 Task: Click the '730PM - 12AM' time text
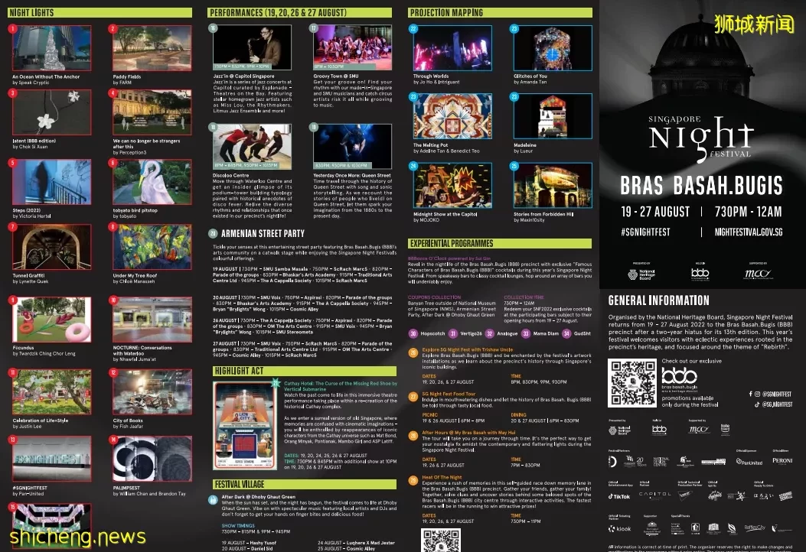748,212
